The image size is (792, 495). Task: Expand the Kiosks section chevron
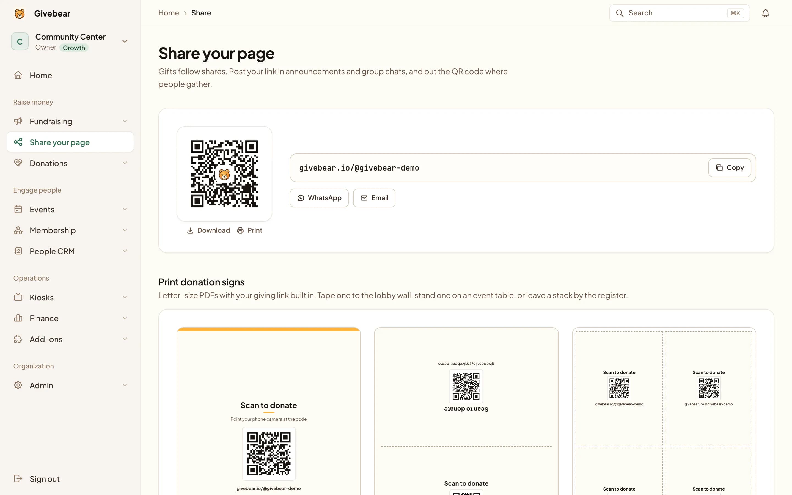125,297
